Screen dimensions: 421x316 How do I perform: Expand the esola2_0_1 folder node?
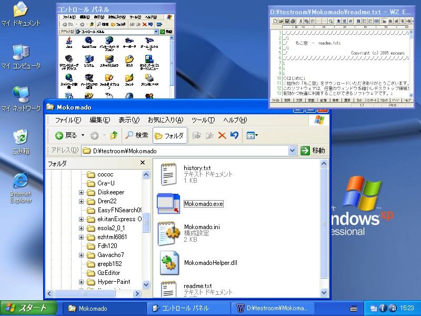[81, 228]
